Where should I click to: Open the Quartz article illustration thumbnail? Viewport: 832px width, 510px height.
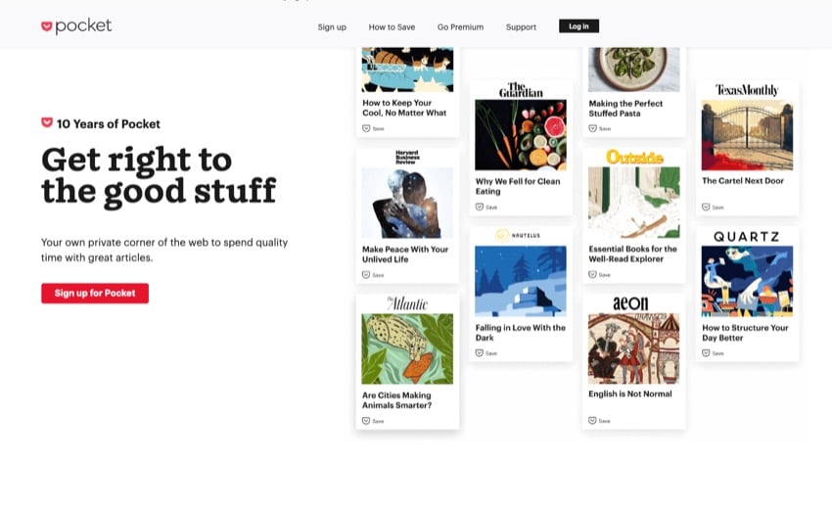[747, 282]
